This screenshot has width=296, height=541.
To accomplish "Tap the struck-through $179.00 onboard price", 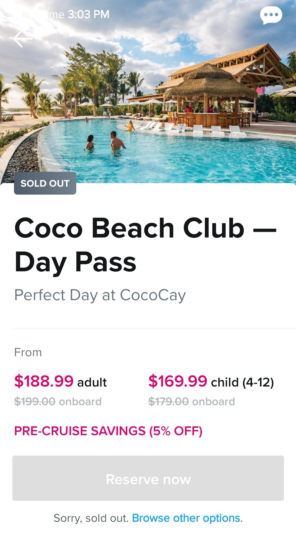I will (x=191, y=402).
